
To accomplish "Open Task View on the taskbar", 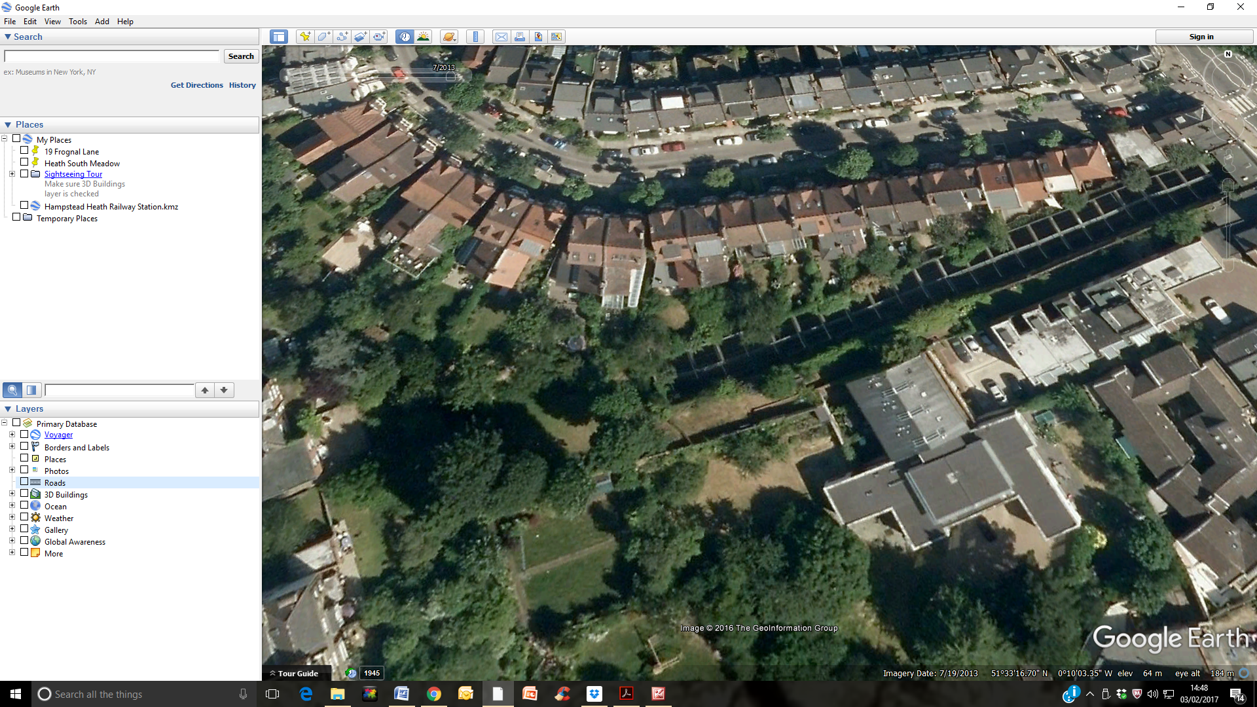I will 272,694.
